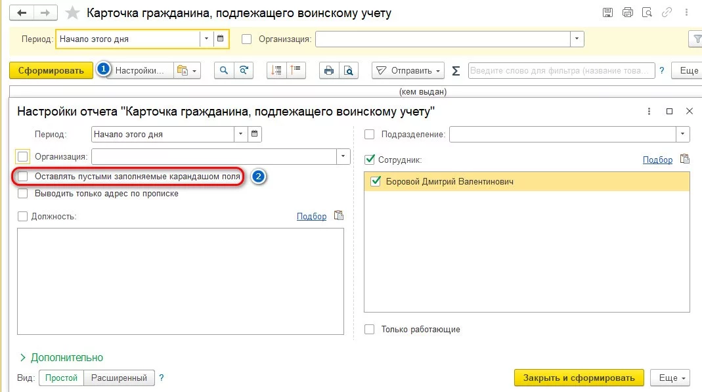Toggle top Организация checkbox
This screenshot has height=392, width=702.
247,39
